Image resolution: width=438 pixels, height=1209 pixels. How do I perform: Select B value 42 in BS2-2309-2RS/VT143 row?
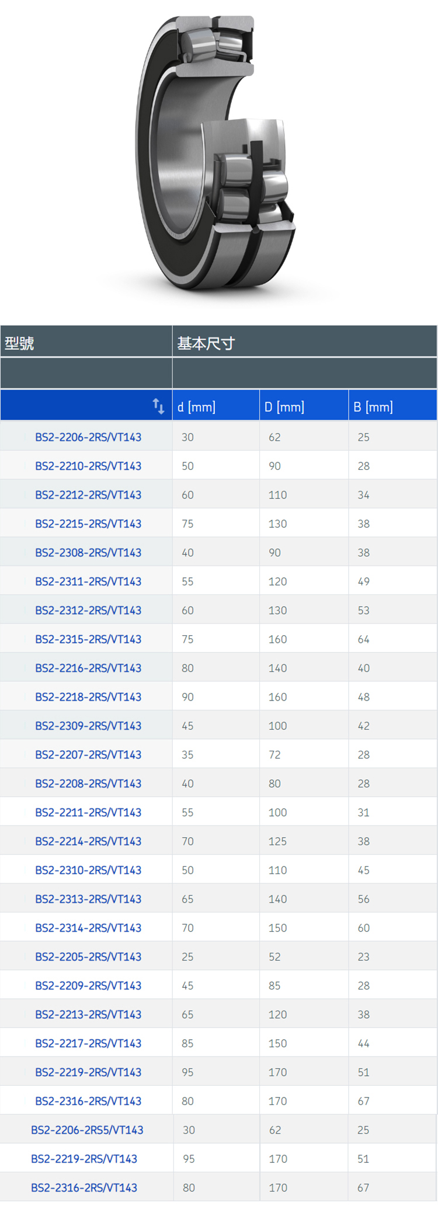[364, 726]
